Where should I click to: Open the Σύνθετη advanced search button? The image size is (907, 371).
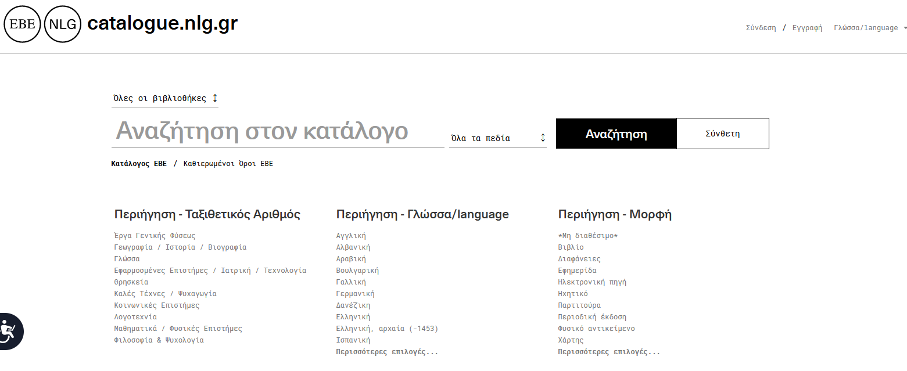pyautogui.click(x=723, y=134)
